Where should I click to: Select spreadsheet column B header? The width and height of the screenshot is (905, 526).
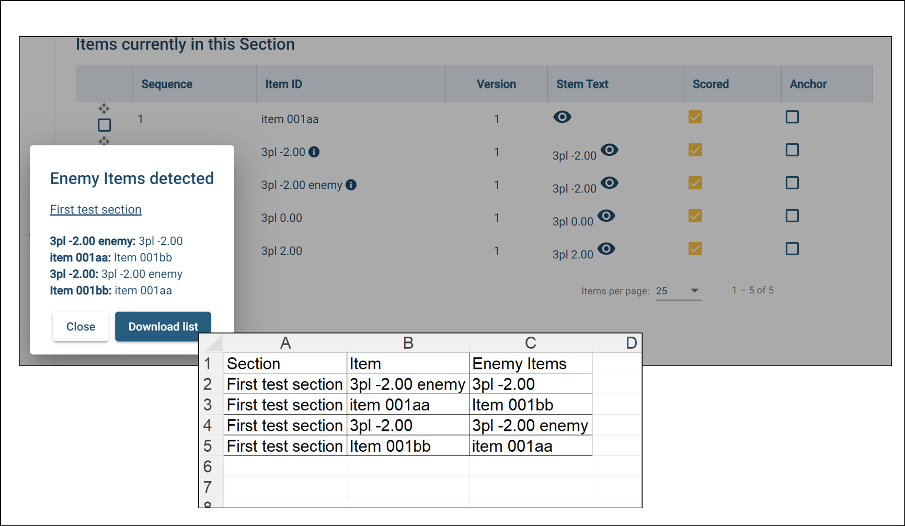pyautogui.click(x=408, y=343)
